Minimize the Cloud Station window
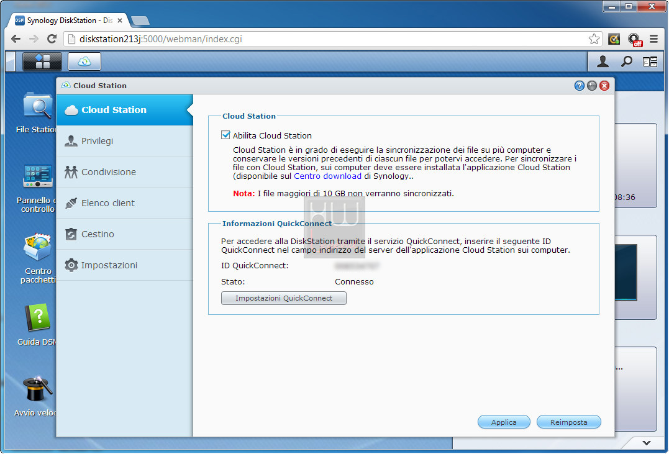 pyautogui.click(x=592, y=86)
